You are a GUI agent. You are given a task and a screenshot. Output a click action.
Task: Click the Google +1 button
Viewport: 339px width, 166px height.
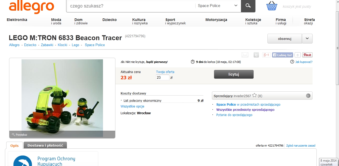(x=266, y=55)
